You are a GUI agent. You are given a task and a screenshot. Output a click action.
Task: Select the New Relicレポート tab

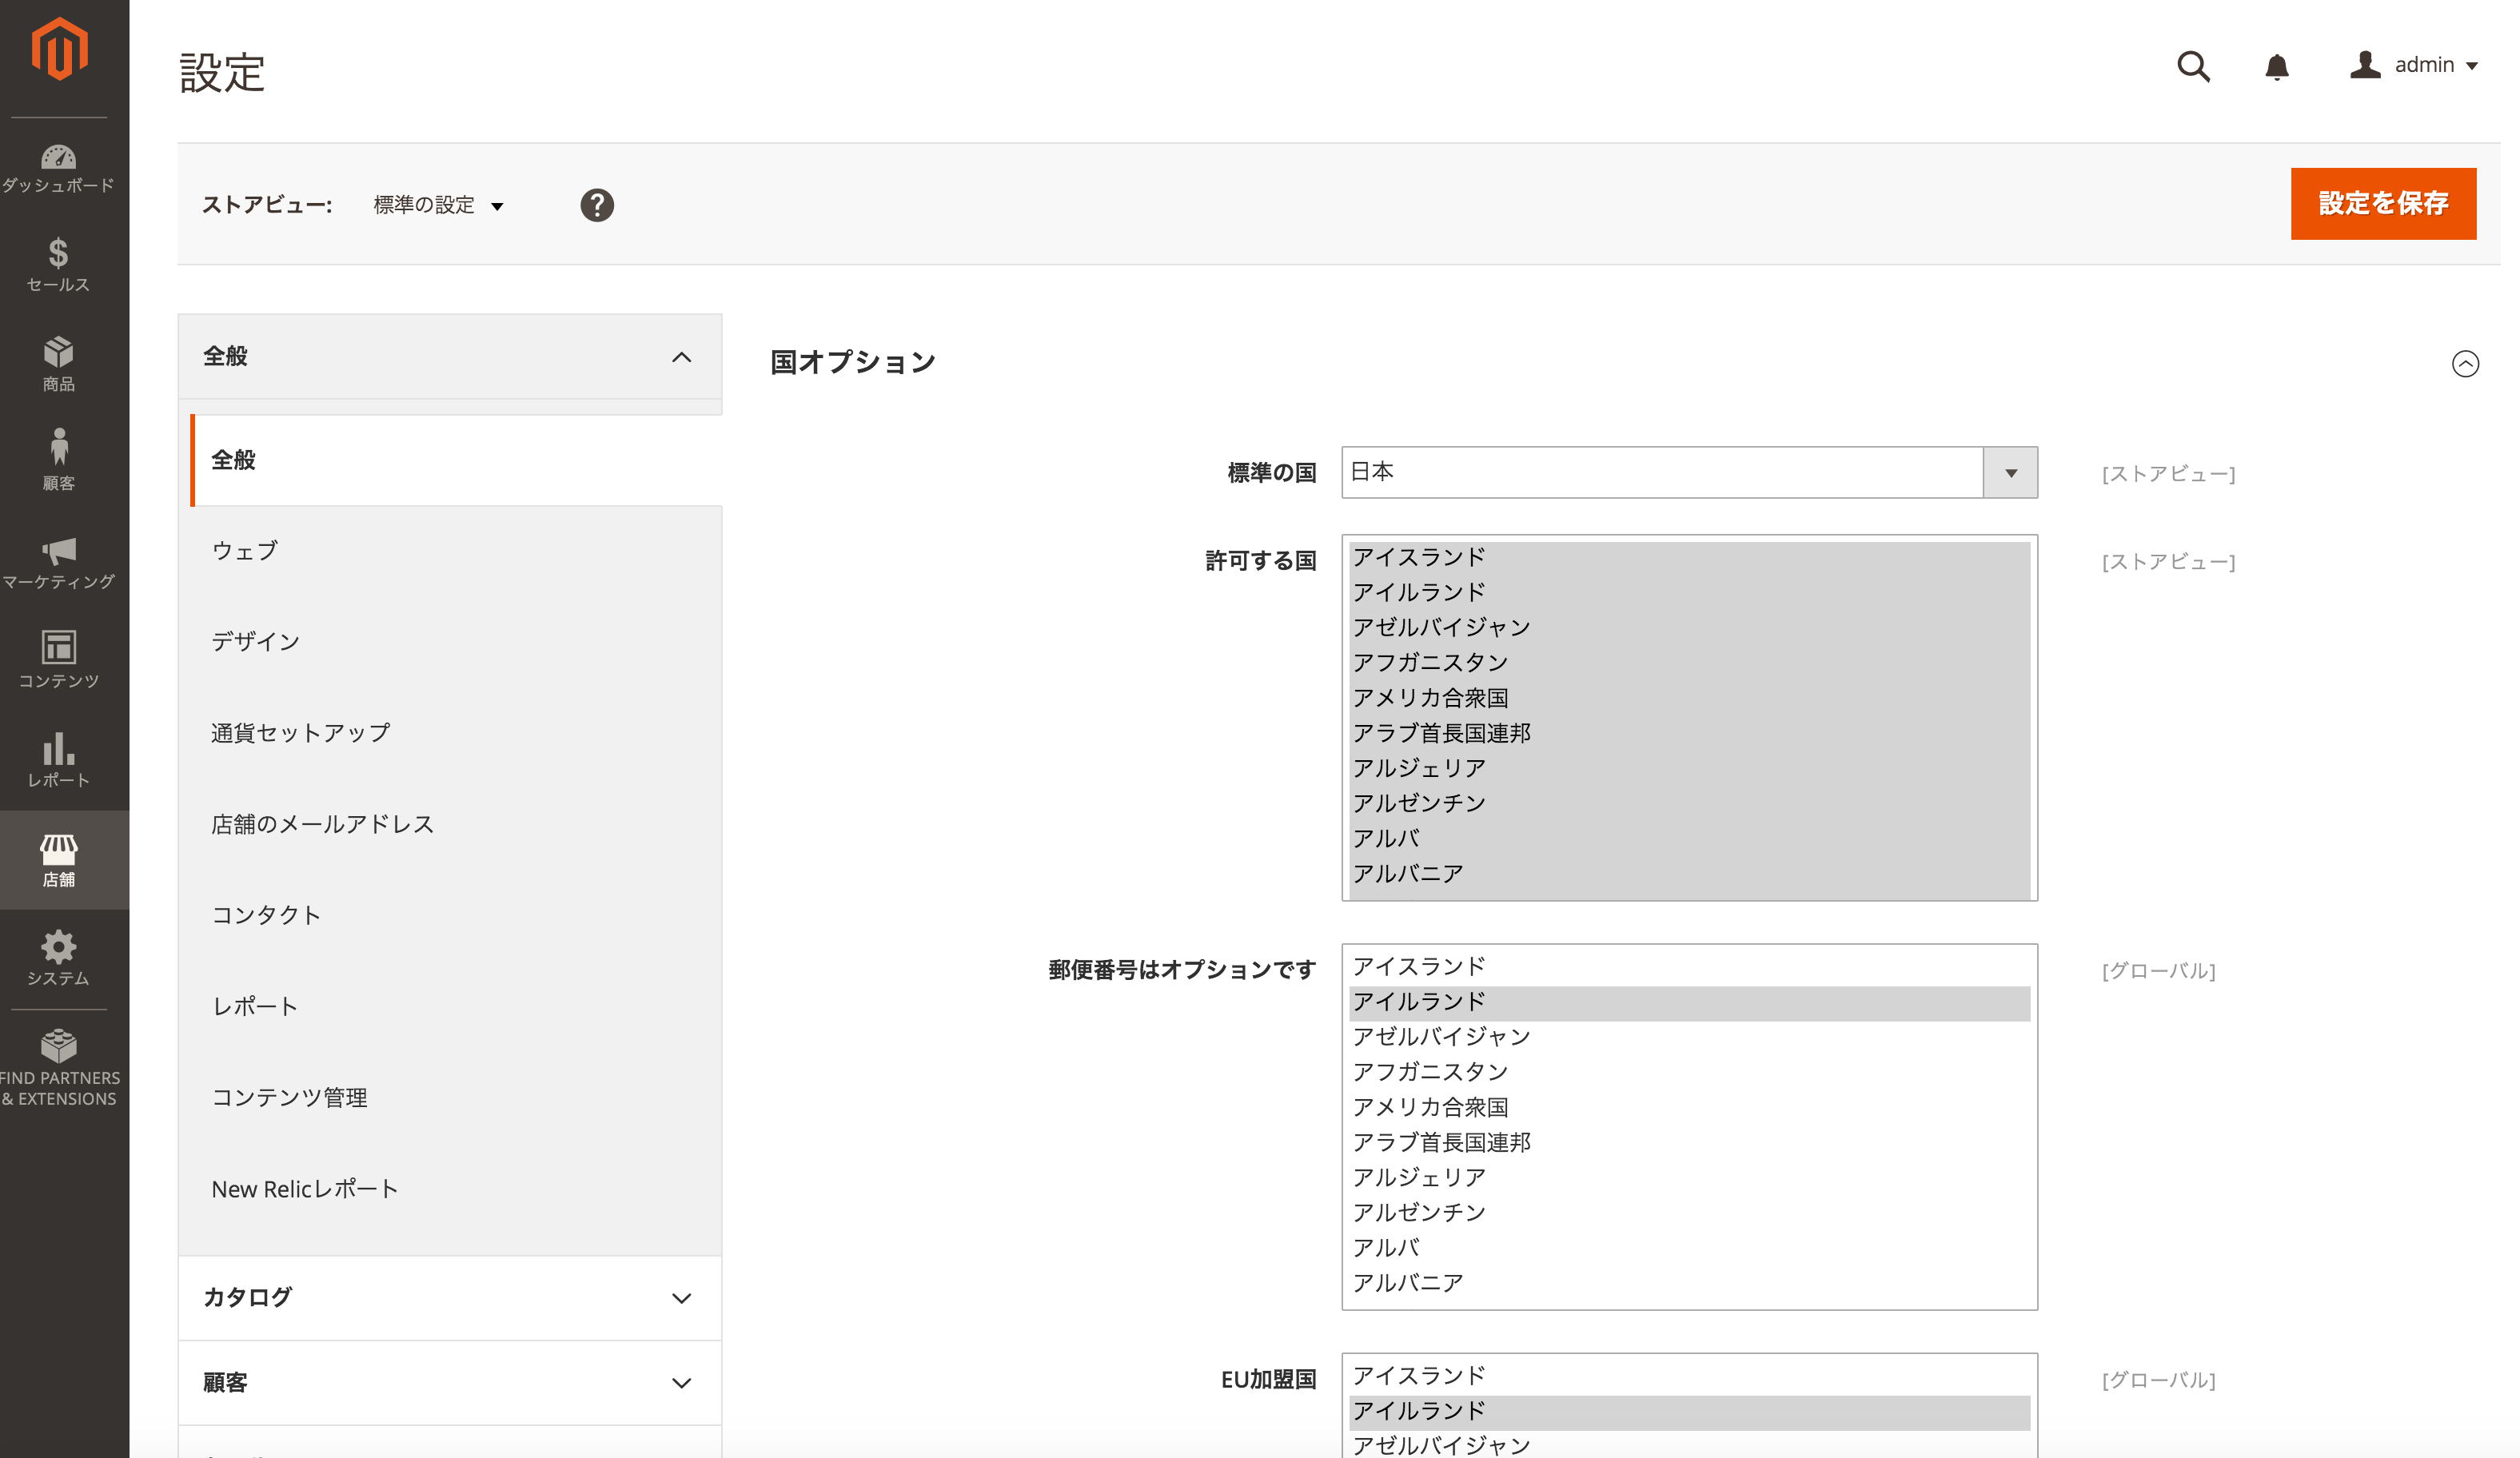point(456,1189)
